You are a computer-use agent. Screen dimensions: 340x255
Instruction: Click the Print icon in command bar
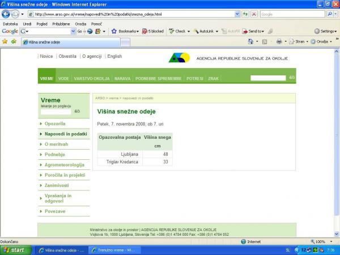(x=279, y=41)
